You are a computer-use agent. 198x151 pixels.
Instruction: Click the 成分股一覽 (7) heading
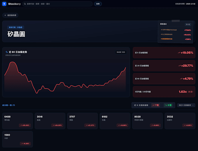[8, 105]
